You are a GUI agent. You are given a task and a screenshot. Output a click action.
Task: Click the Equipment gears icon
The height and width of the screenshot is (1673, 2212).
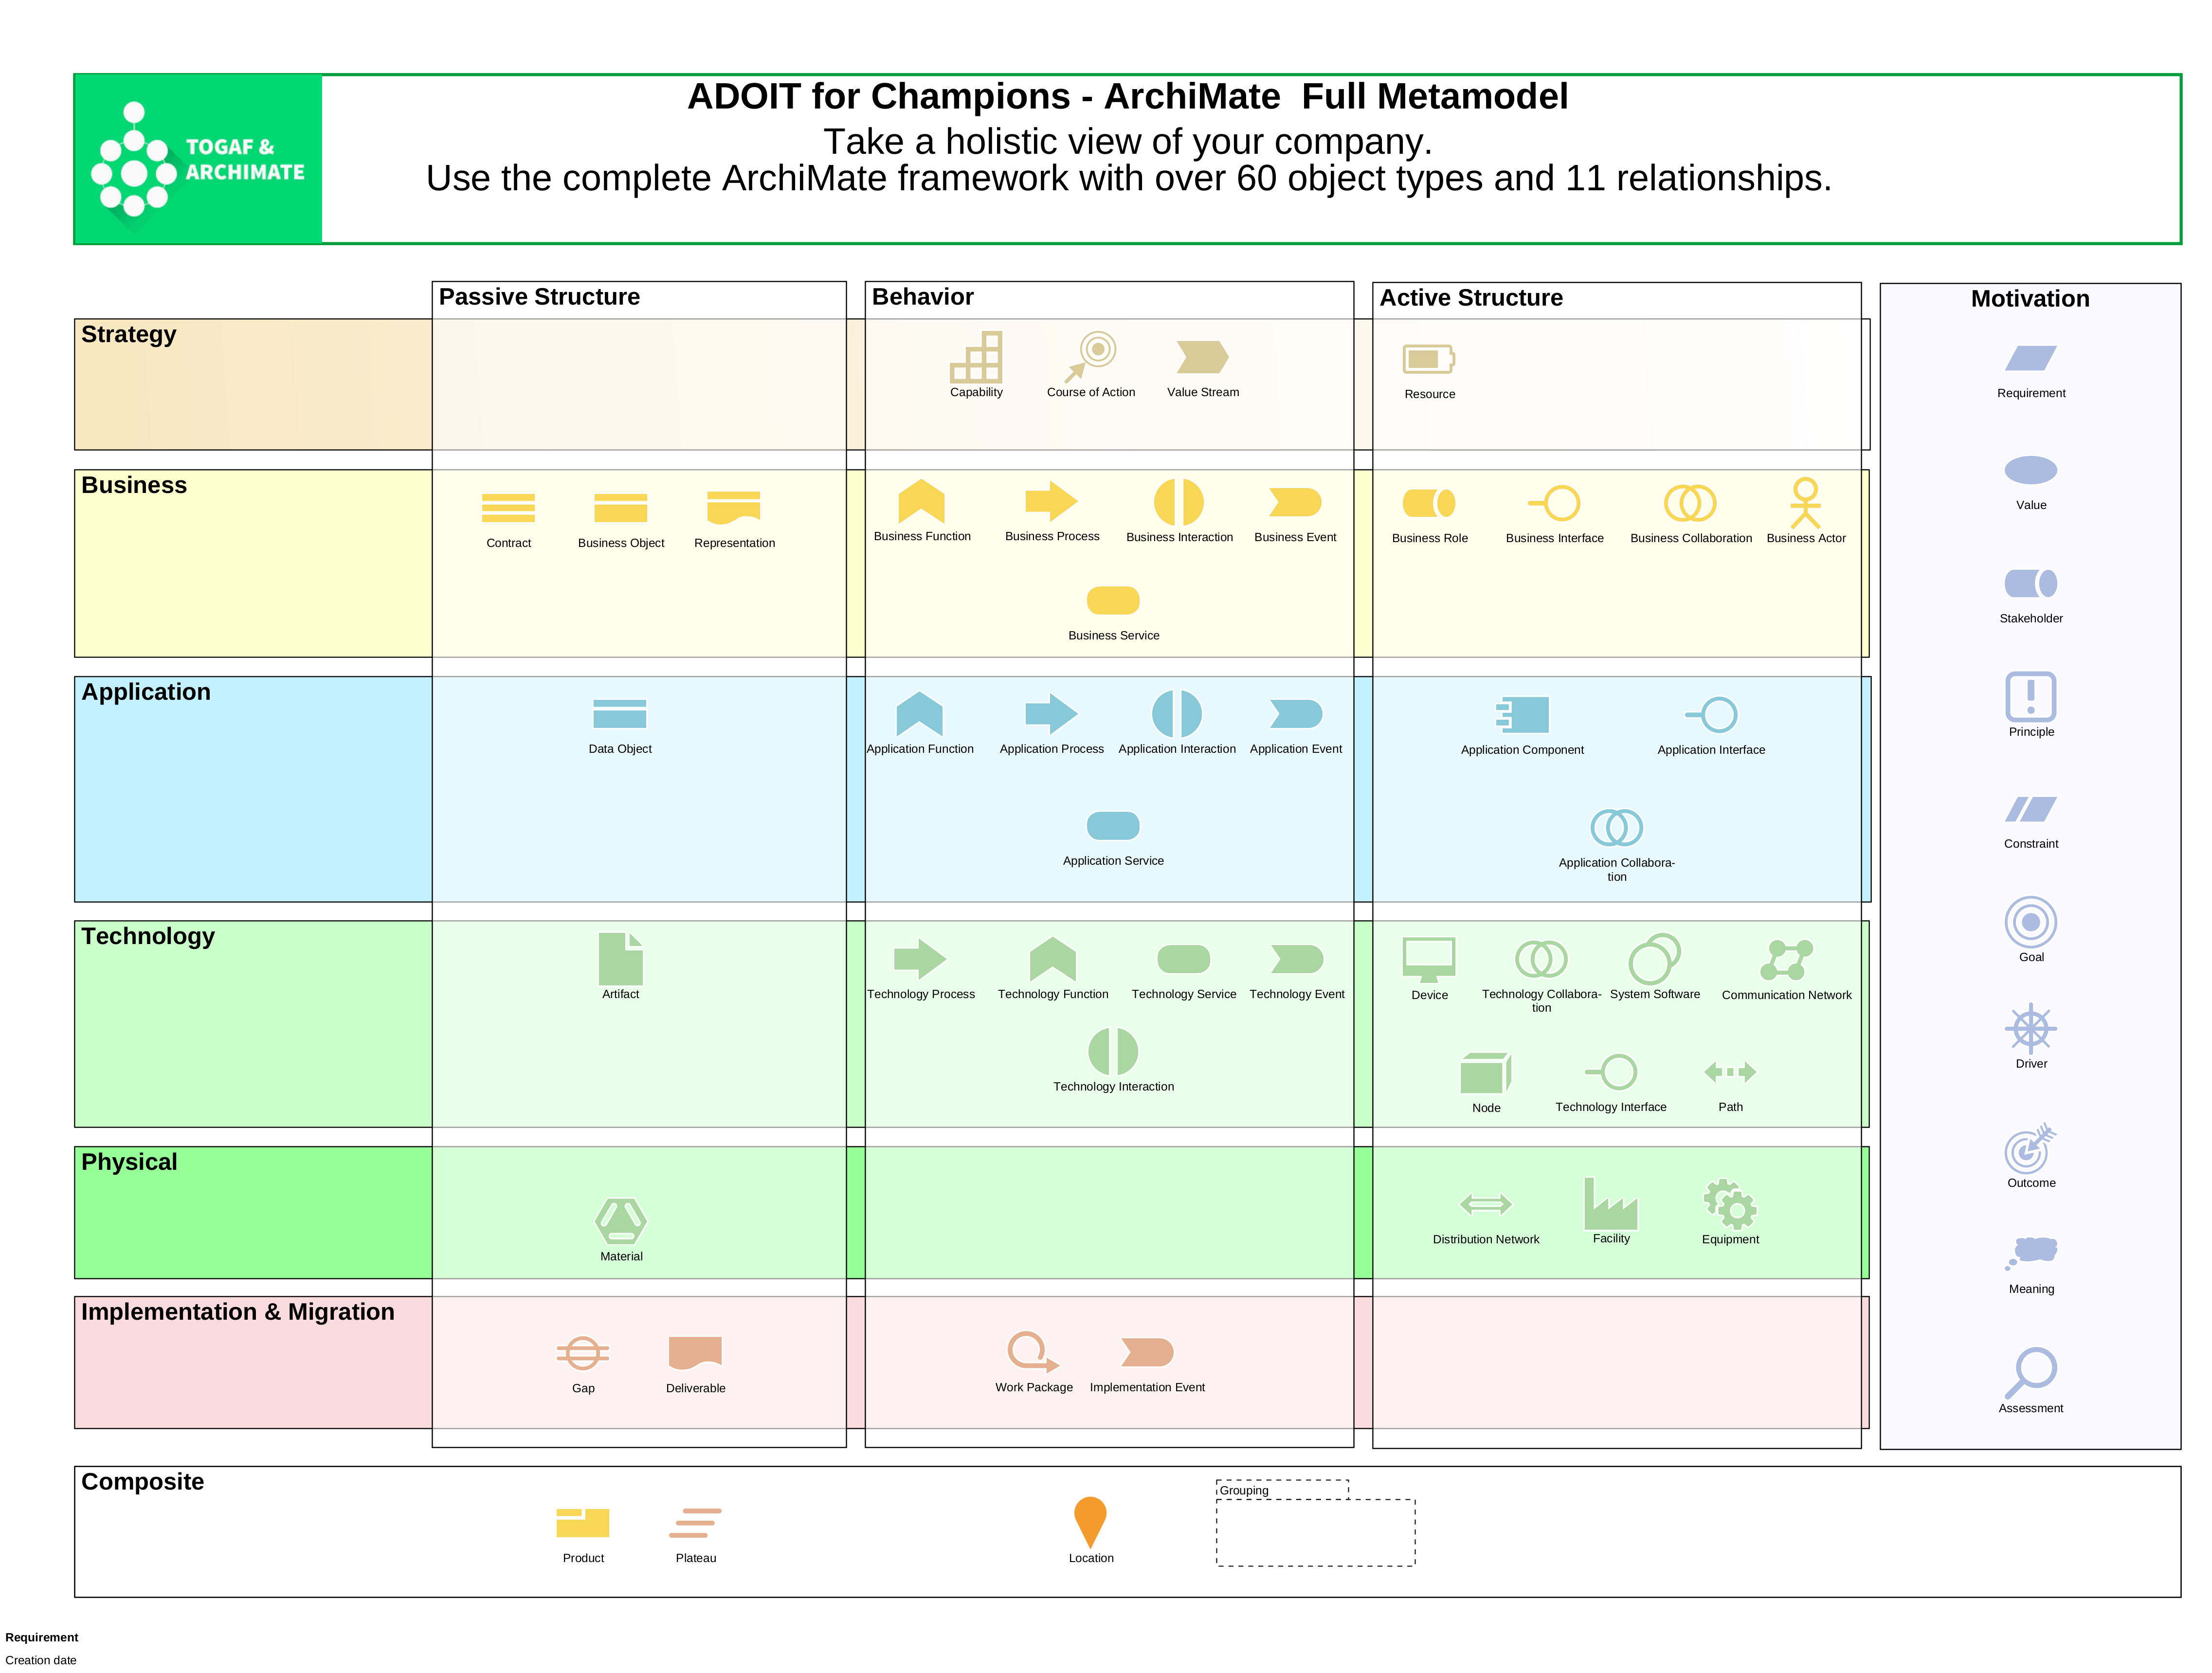coord(1730,1204)
